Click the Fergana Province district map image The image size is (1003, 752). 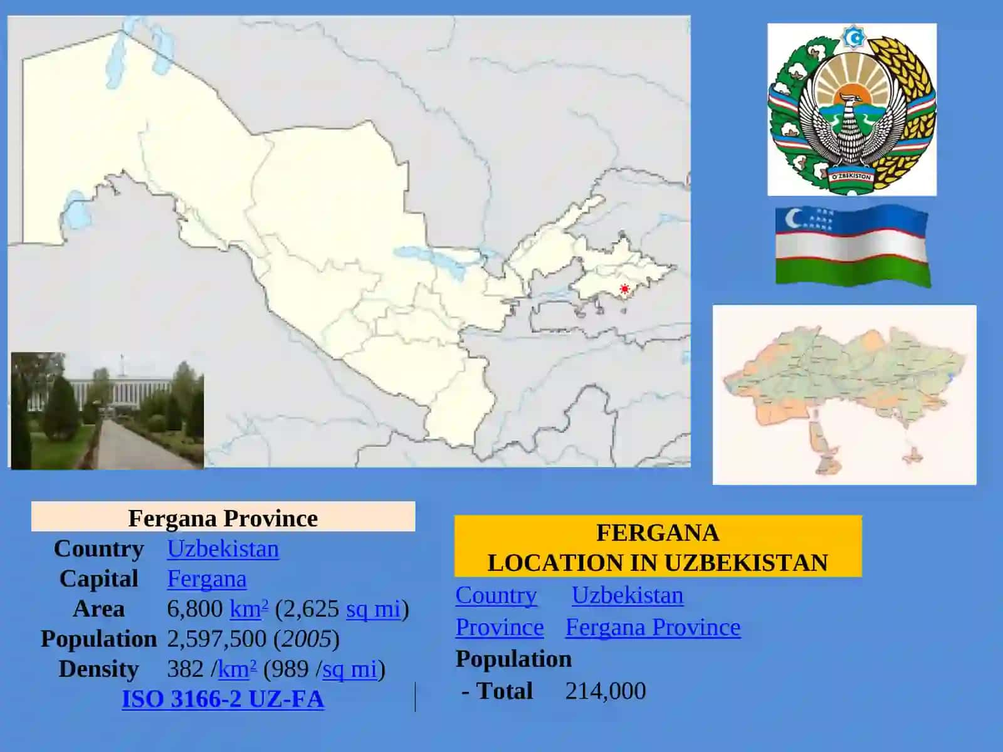point(844,395)
